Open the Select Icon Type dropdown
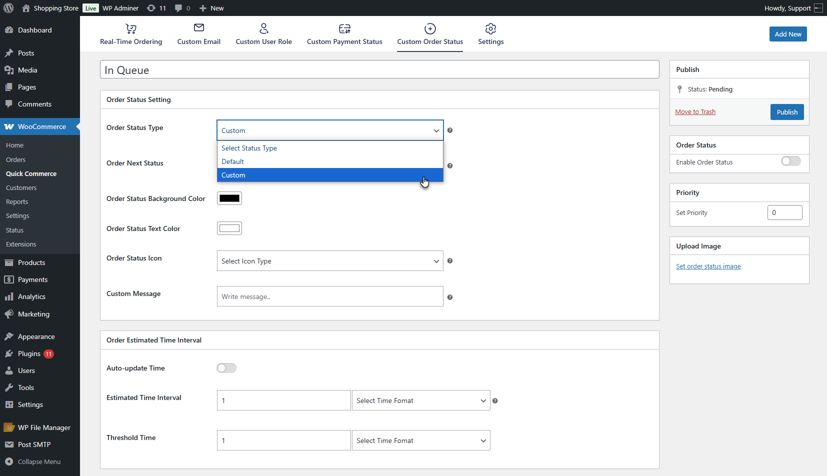The height and width of the screenshot is (476, 827). (x=330, y=261)
